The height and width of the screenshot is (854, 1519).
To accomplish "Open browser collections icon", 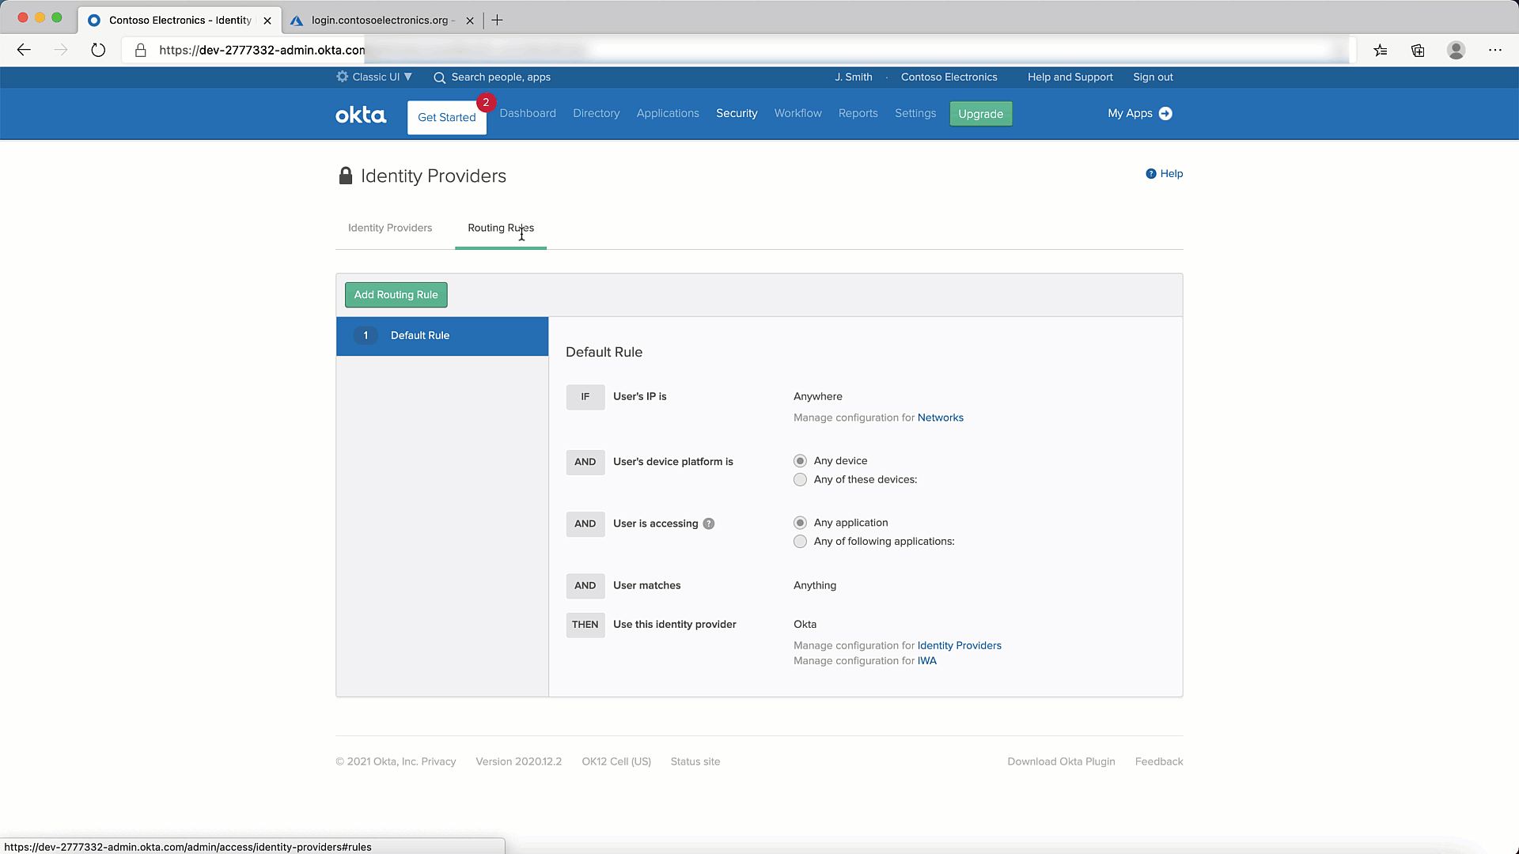I will (1418, 50).
